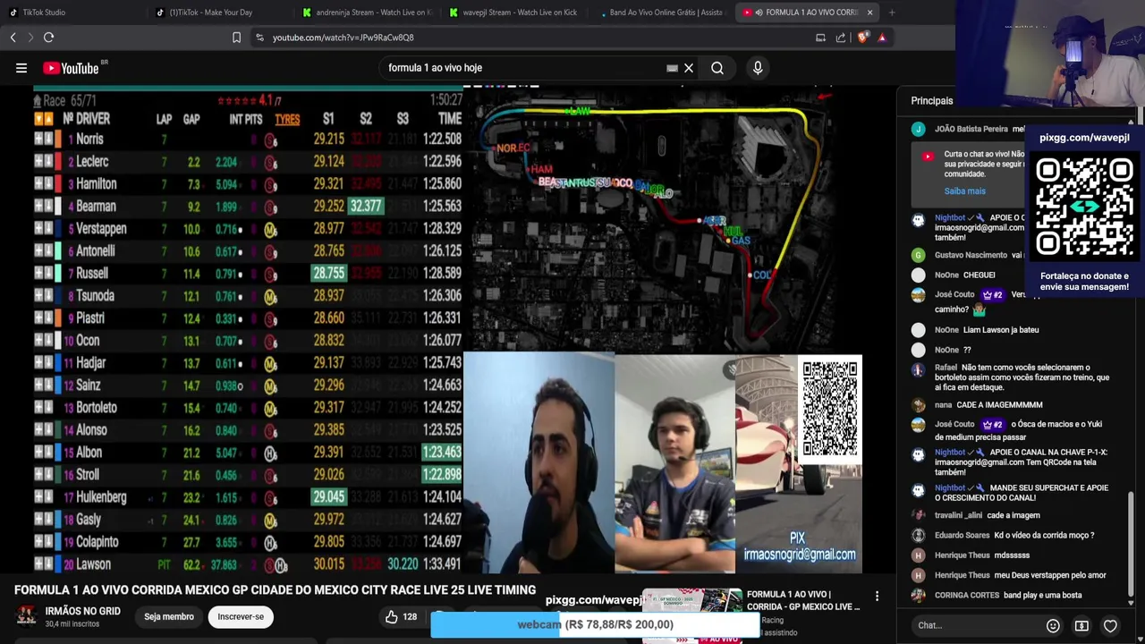The height and width of the screenshot is (644, 1145).
Task: Open more options on the suggested video
Action: tap(877, 597)
